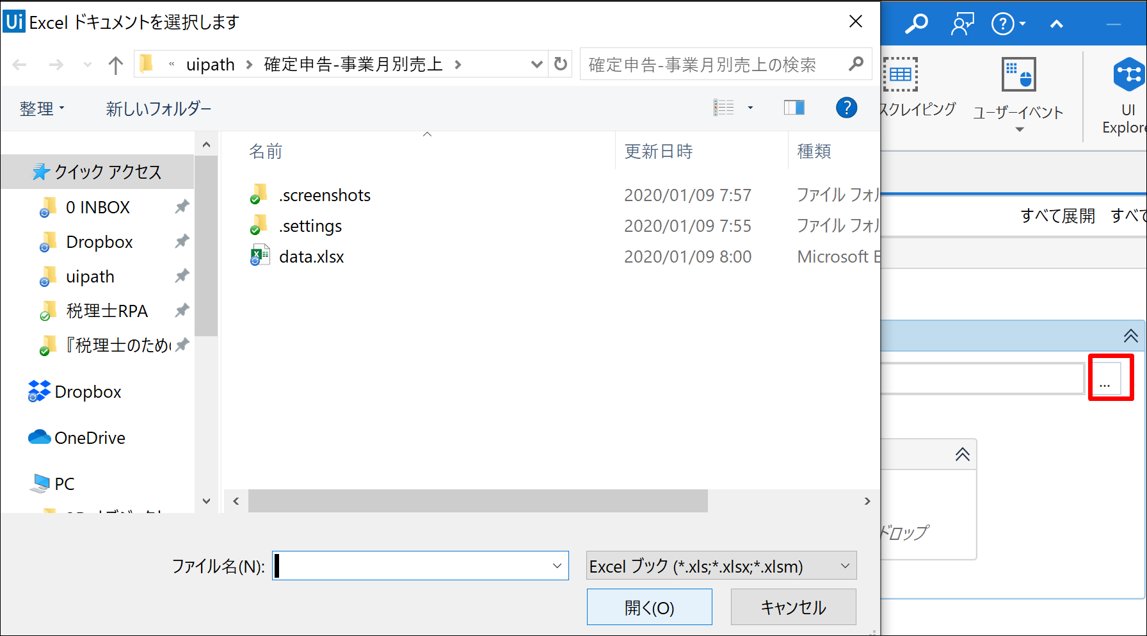Open UiPath Studio help menu
Viewport: 1147px width, 636px height.
pyautogui.click(x=1008, y=24)
